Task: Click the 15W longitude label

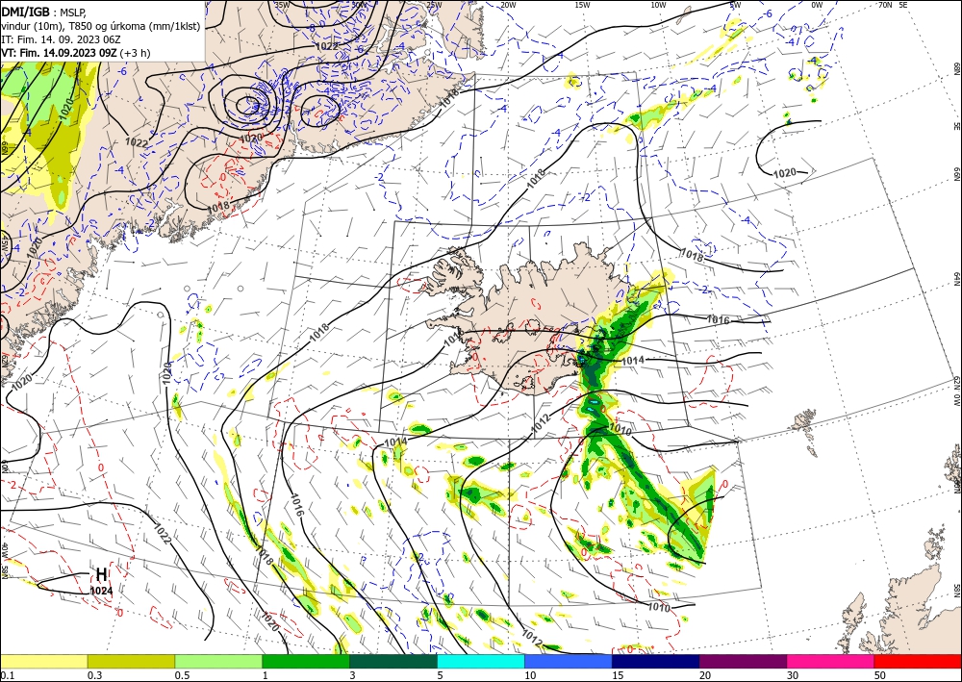Action: (582, 4)
